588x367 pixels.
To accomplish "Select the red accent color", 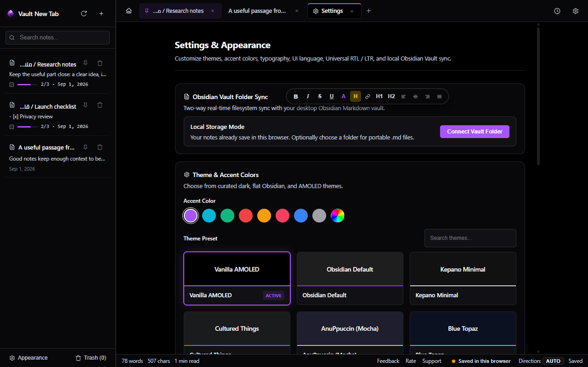I will click(246, 216).
